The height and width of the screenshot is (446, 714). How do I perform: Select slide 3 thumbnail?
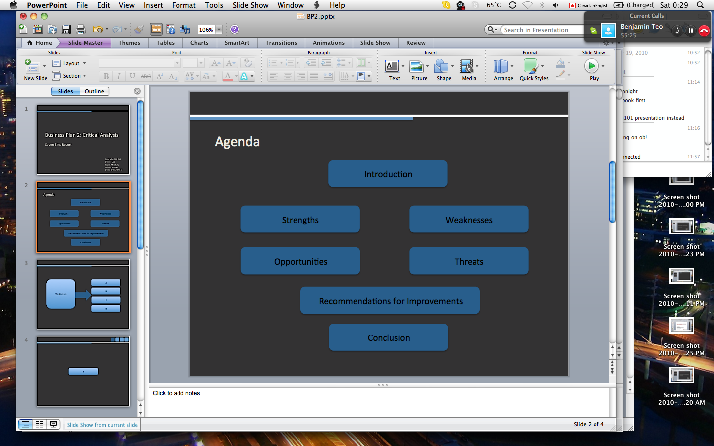coord(83,294)
